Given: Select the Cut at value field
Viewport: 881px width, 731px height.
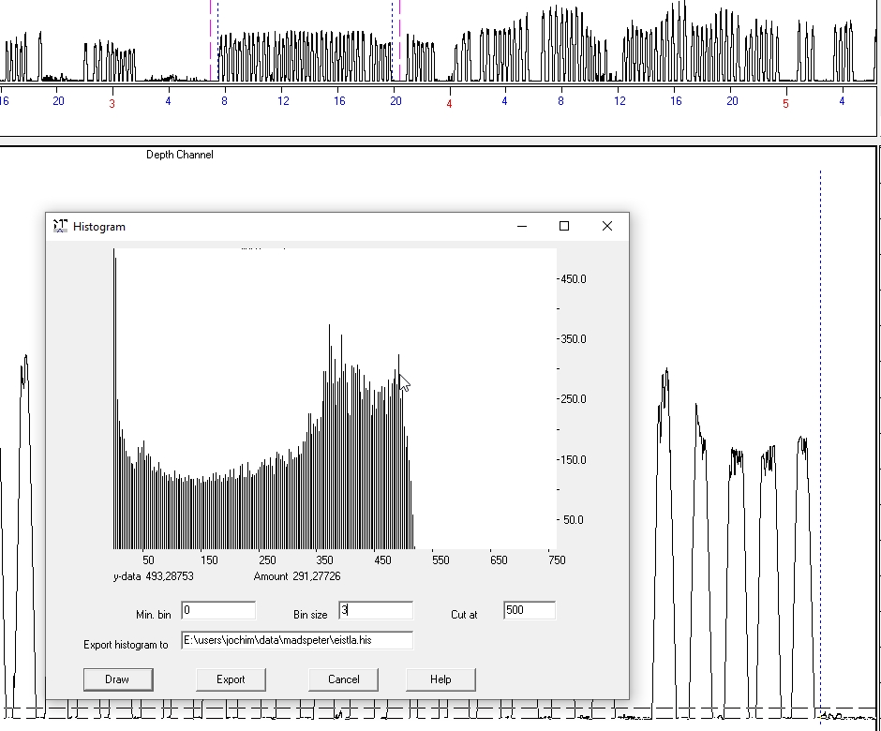Looking at the screenshot, I should click(x=530, y=611).
